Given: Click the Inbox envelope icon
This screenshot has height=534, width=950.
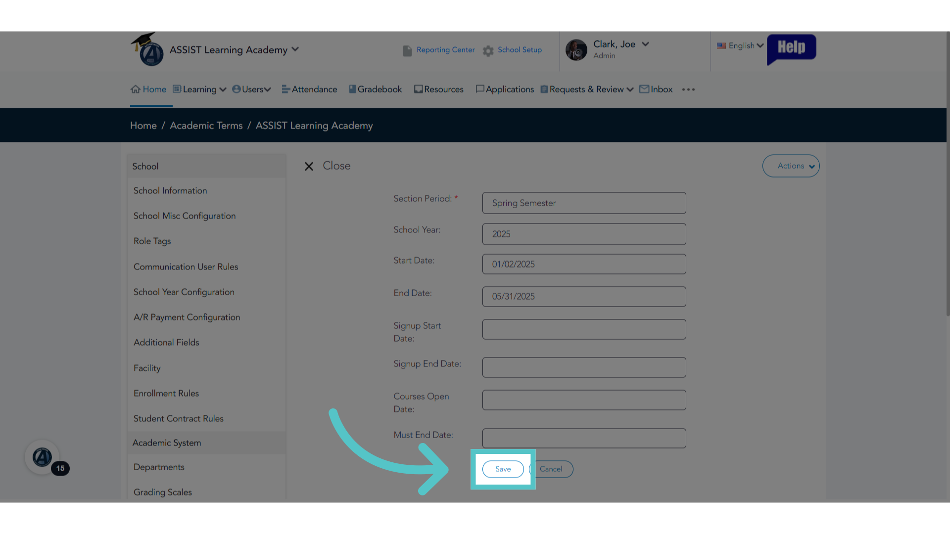Looking at the screenshot, I should tap(644, 89).
